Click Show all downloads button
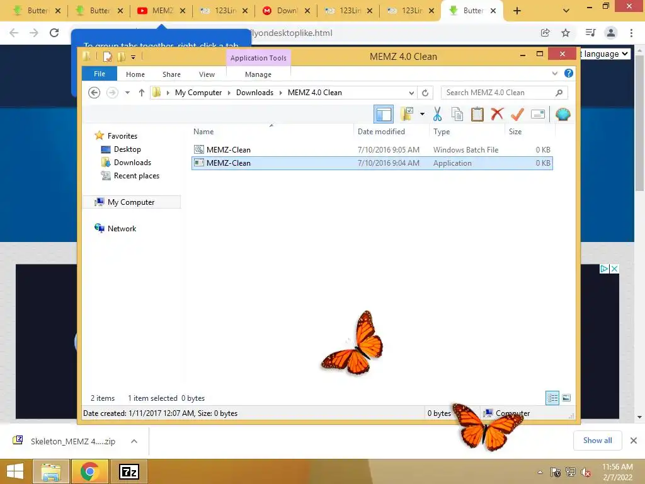 click(x=597, y=441)
